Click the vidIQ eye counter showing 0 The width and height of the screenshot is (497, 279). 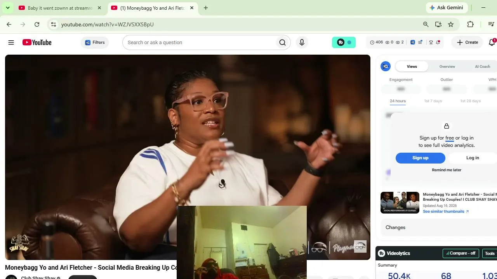[389, 43]
